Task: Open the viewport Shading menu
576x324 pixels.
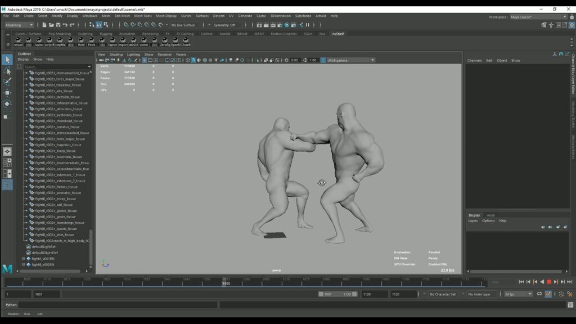Action: pos(116,55)
